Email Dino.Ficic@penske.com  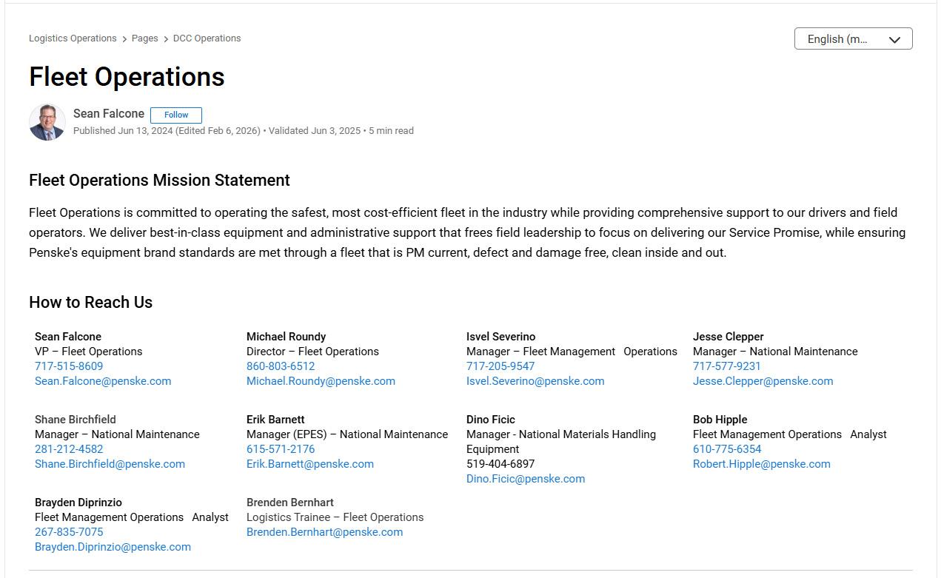pyautogui.click(x=526, y=479)
